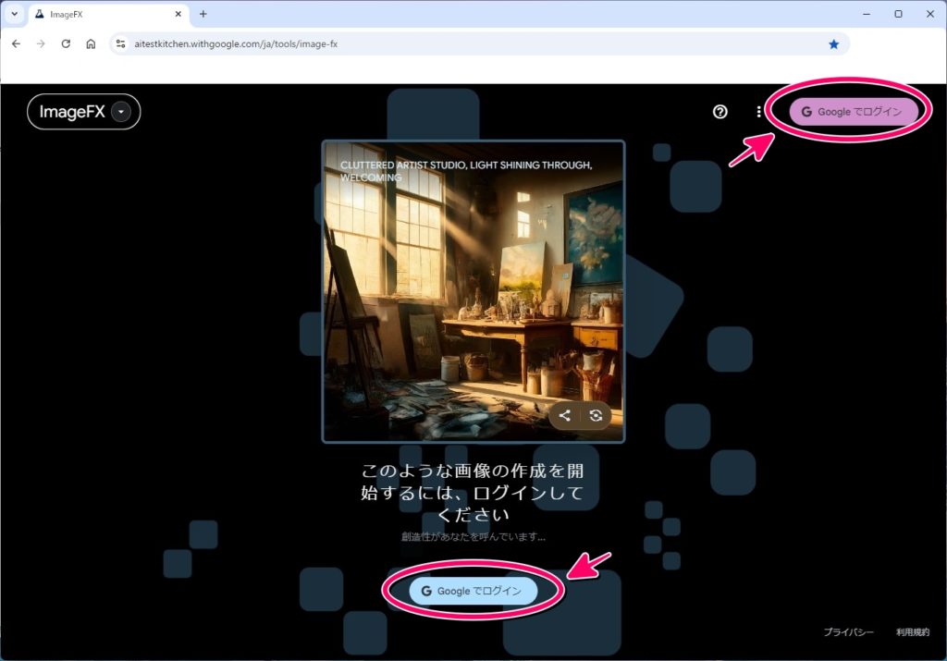The width and height of the screenshot is (947, 661).
Task: Open the help question-mark icon
Action: 720,112
